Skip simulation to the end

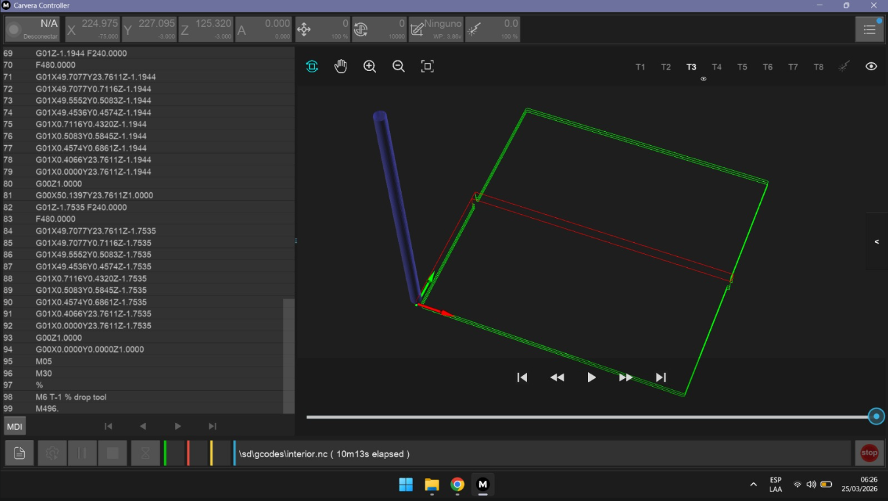661,378
